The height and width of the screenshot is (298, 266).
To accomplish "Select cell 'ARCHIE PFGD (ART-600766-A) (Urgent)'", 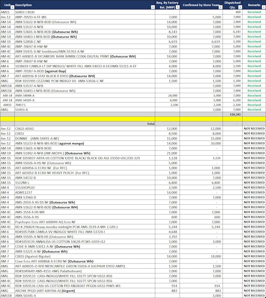I will 85,291.
